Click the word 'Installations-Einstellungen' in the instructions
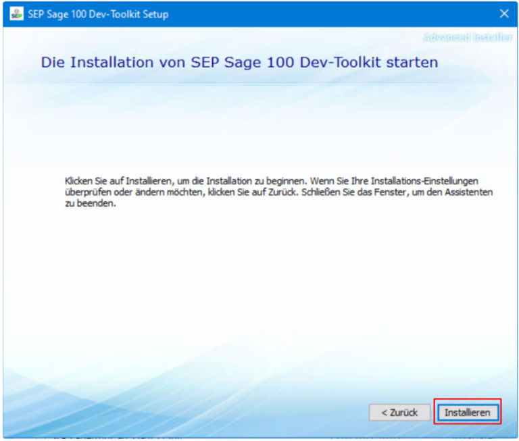 click(437, 182)
